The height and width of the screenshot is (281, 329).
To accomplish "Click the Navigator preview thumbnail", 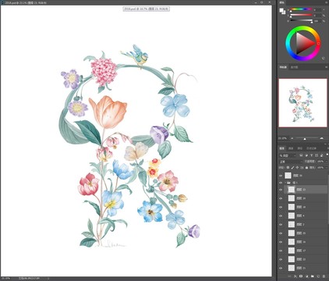I will (302, 103).
